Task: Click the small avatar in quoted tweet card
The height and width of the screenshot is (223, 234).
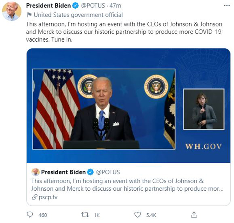Action: pos(35,172)
